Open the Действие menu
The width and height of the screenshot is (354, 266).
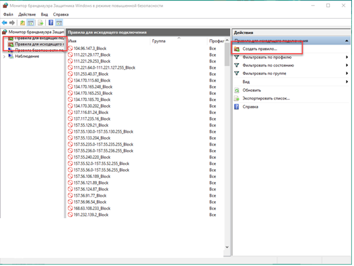coord(27,14)
